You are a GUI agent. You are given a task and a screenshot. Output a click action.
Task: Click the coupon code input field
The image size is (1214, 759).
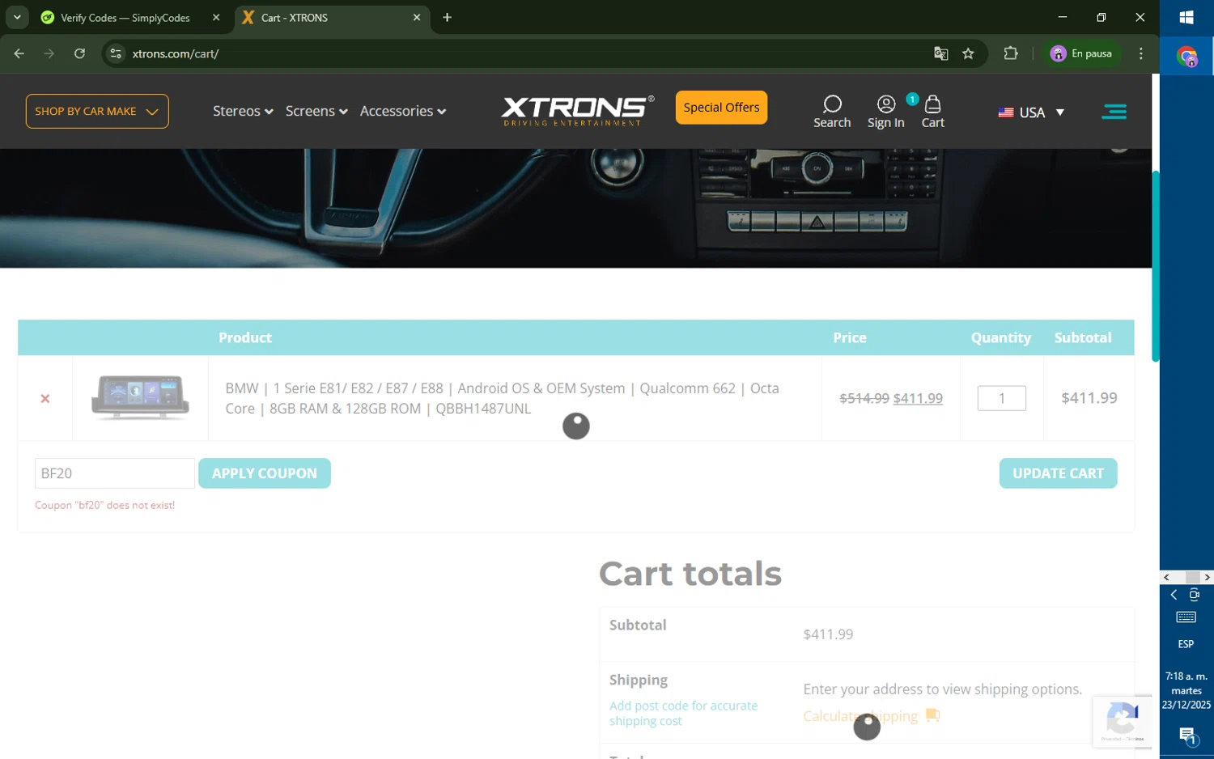point(115,473)
